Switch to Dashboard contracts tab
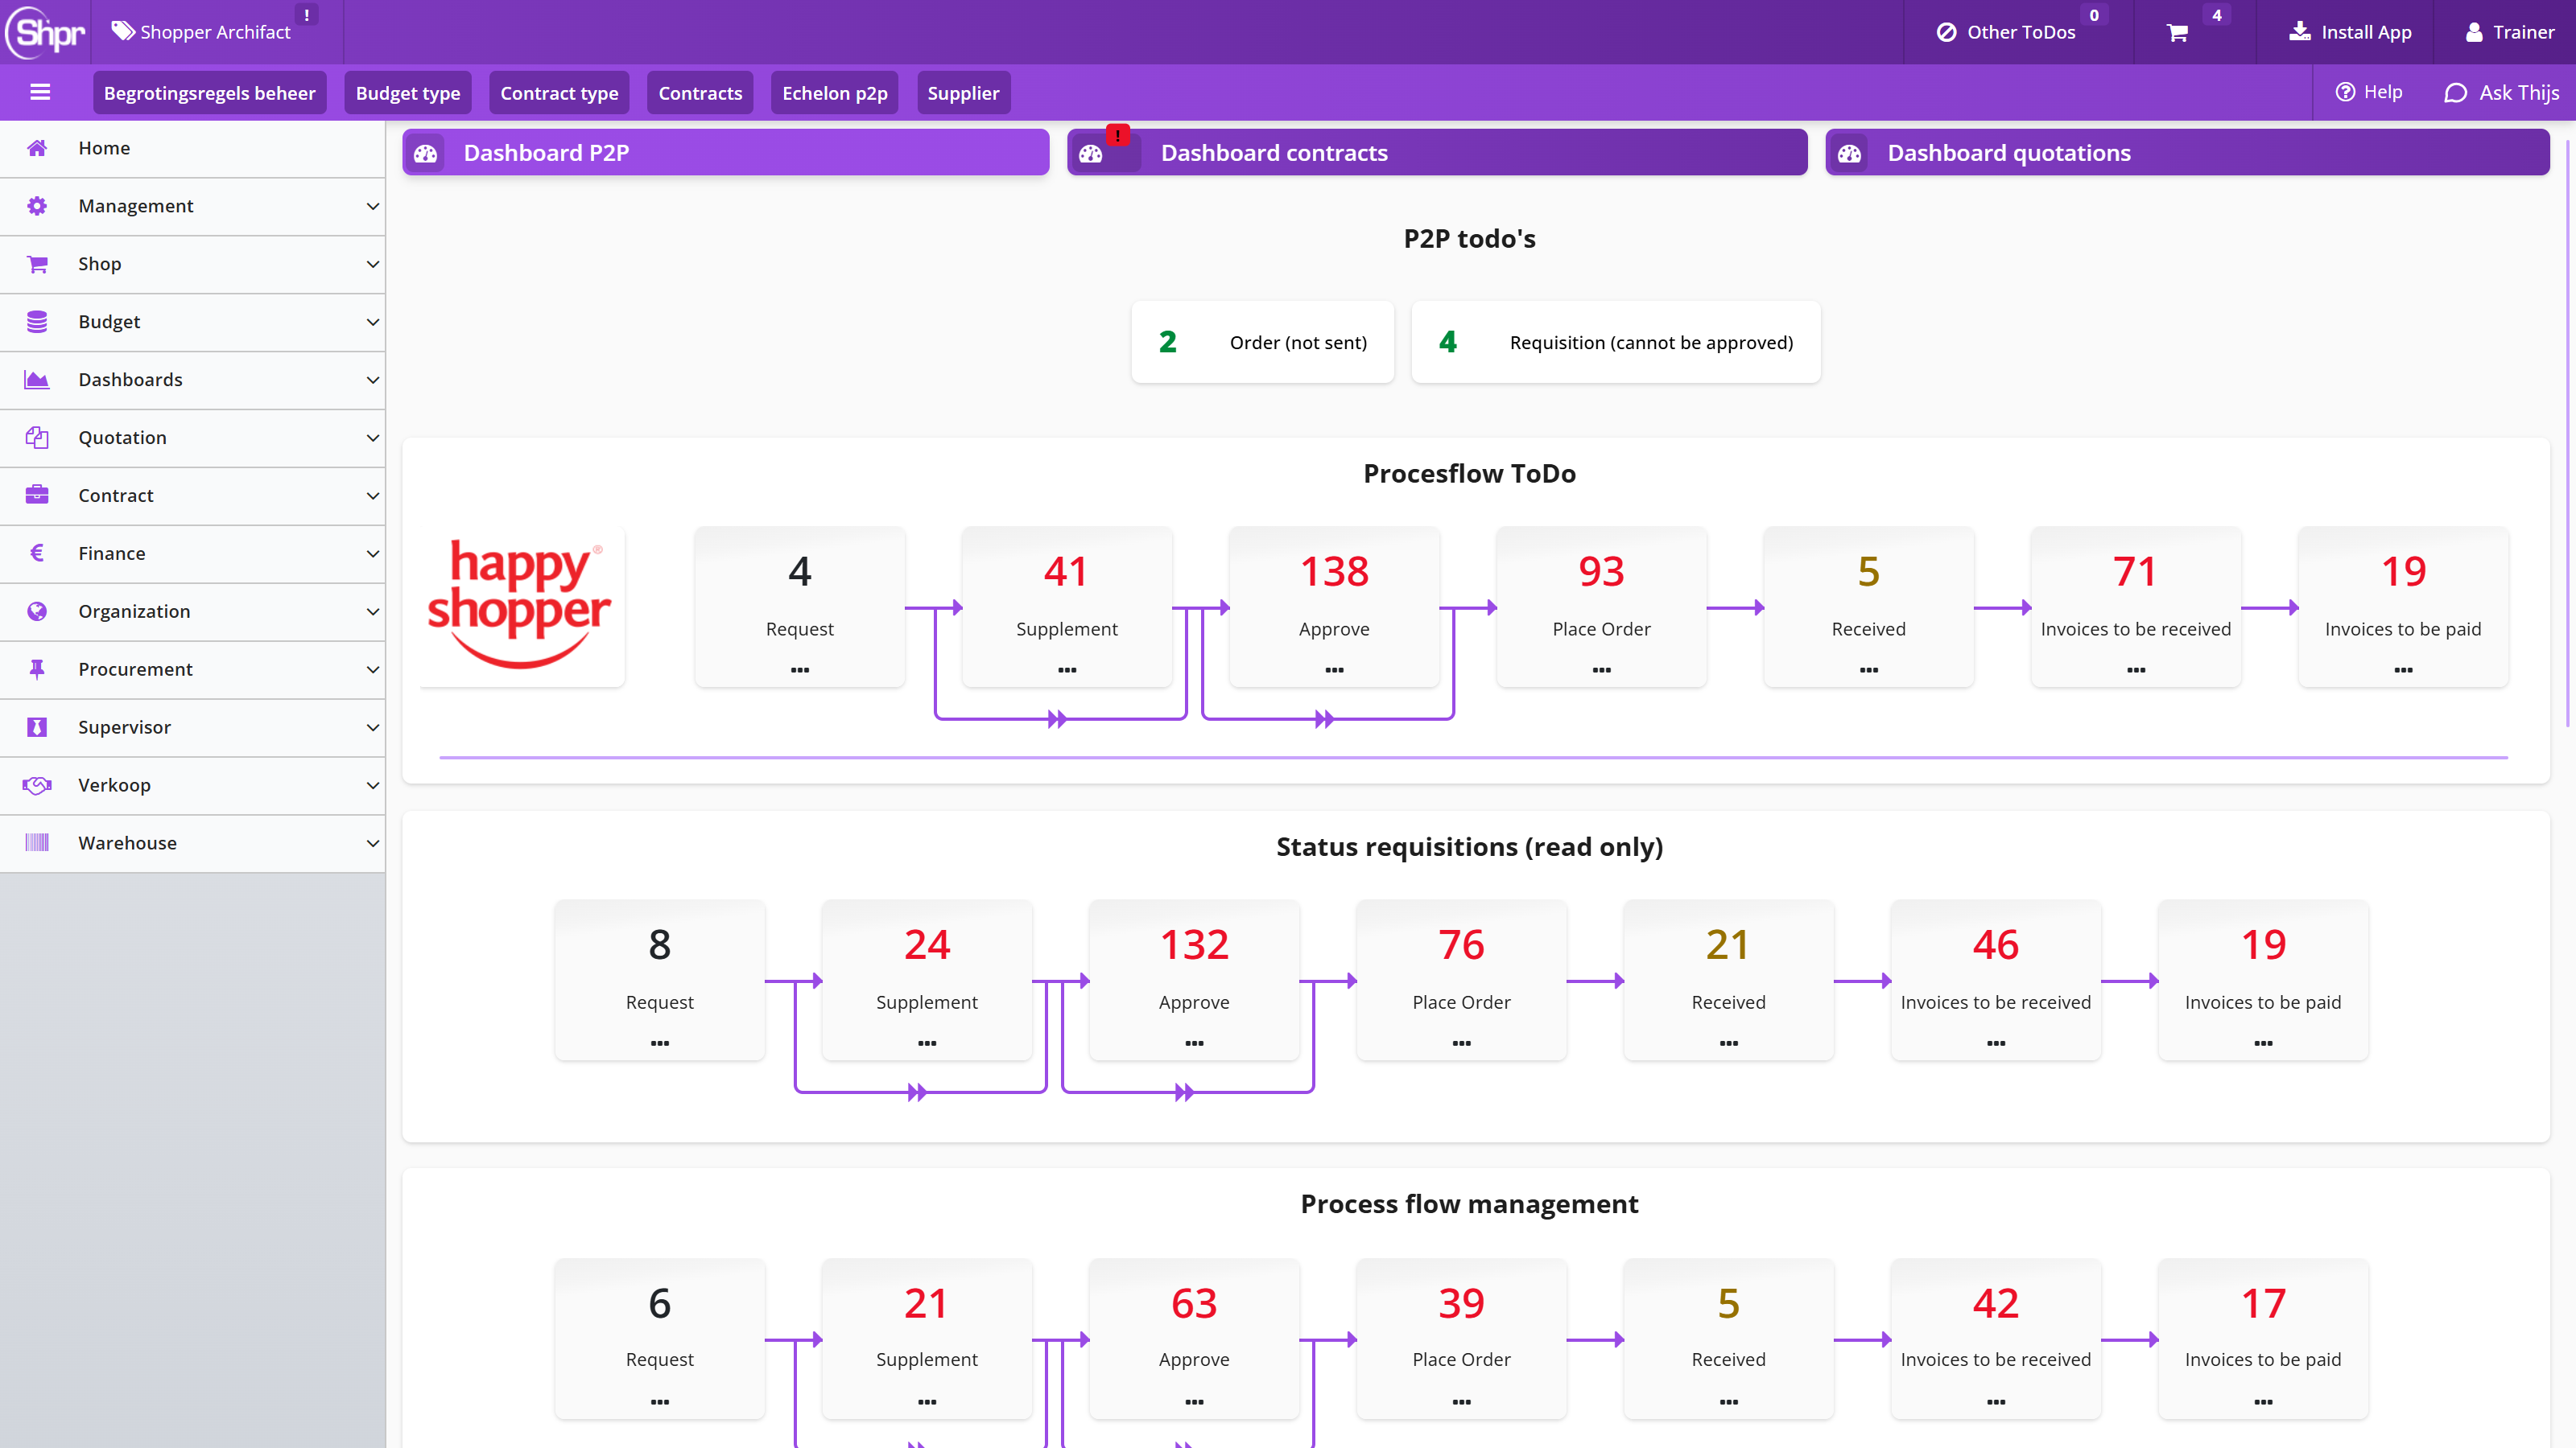The height and width of the screenshot is (1448, 2576). 1437,153
